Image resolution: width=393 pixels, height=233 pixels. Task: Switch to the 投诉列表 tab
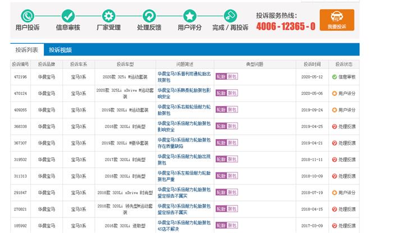pyautogui.click(x=27, y=50)
